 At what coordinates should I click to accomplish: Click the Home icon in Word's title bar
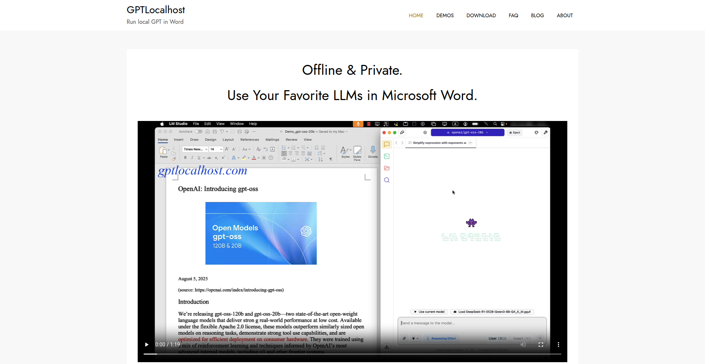tap(207, 132)
